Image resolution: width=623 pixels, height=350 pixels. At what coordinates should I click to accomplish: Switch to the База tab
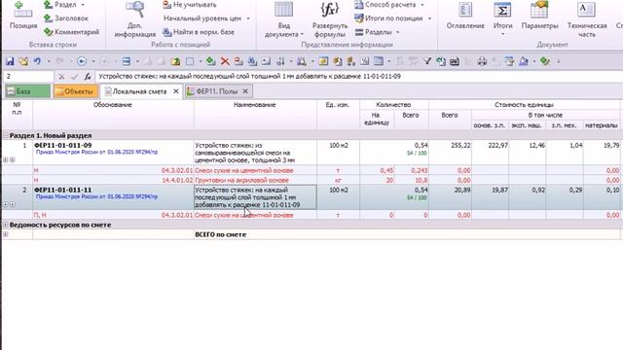(27, 91)
